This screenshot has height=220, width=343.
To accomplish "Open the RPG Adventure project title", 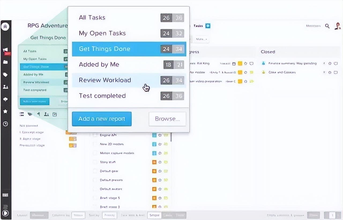I will click(47, 25).
